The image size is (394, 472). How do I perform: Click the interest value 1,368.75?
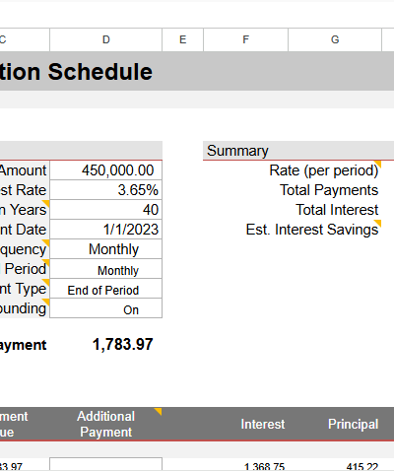click(x=264, y=466)
